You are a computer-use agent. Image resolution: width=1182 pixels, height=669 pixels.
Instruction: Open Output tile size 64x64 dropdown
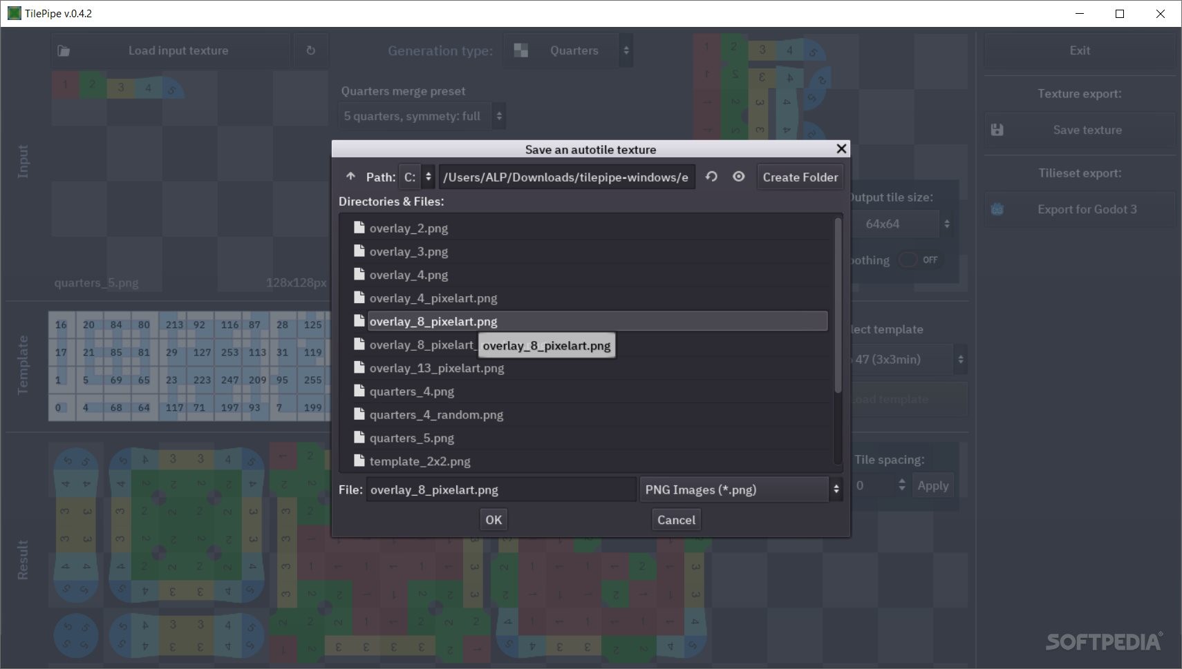click(x=903, y=224)
